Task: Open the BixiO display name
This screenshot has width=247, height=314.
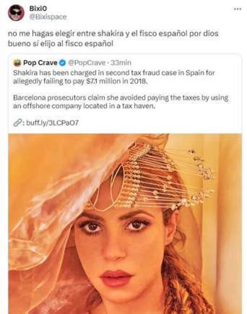Action: pos(38,8)
